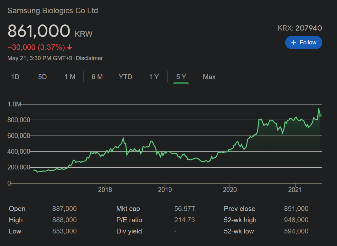This screenshot has height=246, width=337.
Task: Switch to the 1D time range tab
Action: 15,77
